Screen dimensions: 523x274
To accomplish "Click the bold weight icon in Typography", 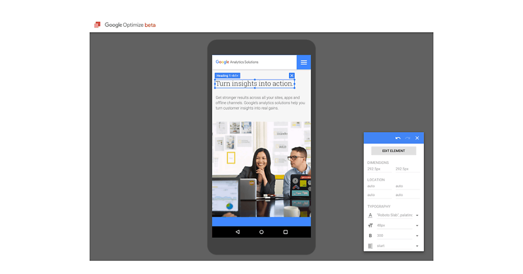I will coord(370,236).
